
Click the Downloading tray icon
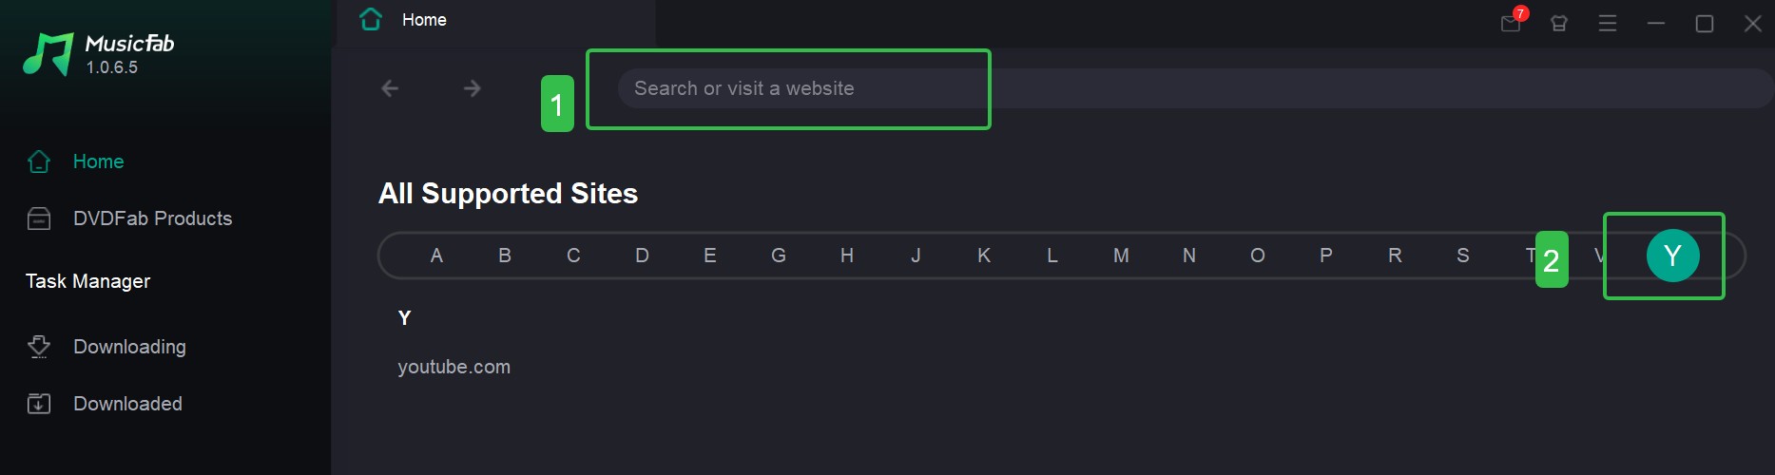click(39, 347)
